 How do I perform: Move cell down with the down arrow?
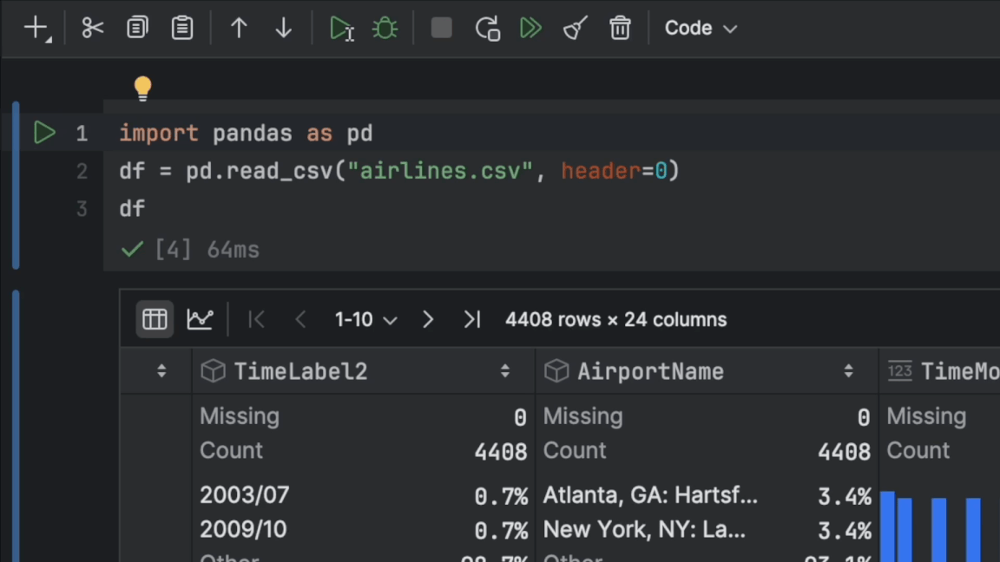[x=284, y=28]
